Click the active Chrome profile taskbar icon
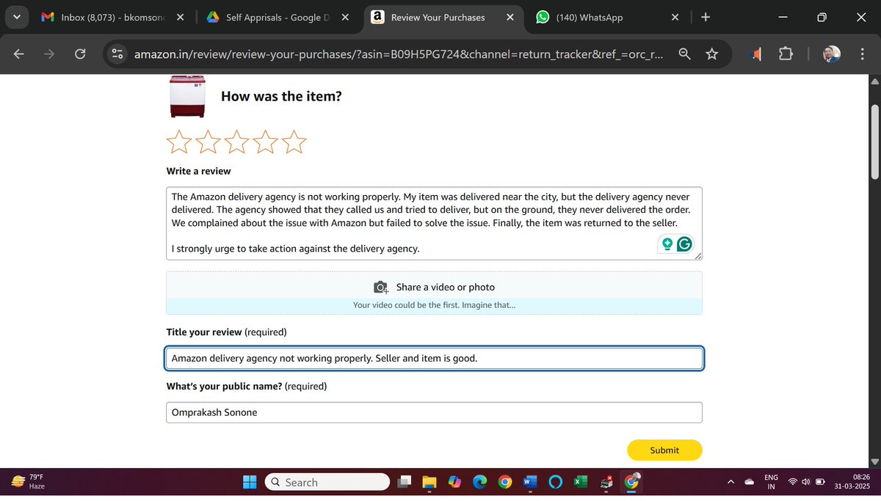Image resolution: width=881 pixels, height=501 pixels. (x=631, y=482)
